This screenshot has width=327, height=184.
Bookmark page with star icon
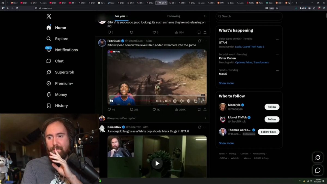[277, 8]
